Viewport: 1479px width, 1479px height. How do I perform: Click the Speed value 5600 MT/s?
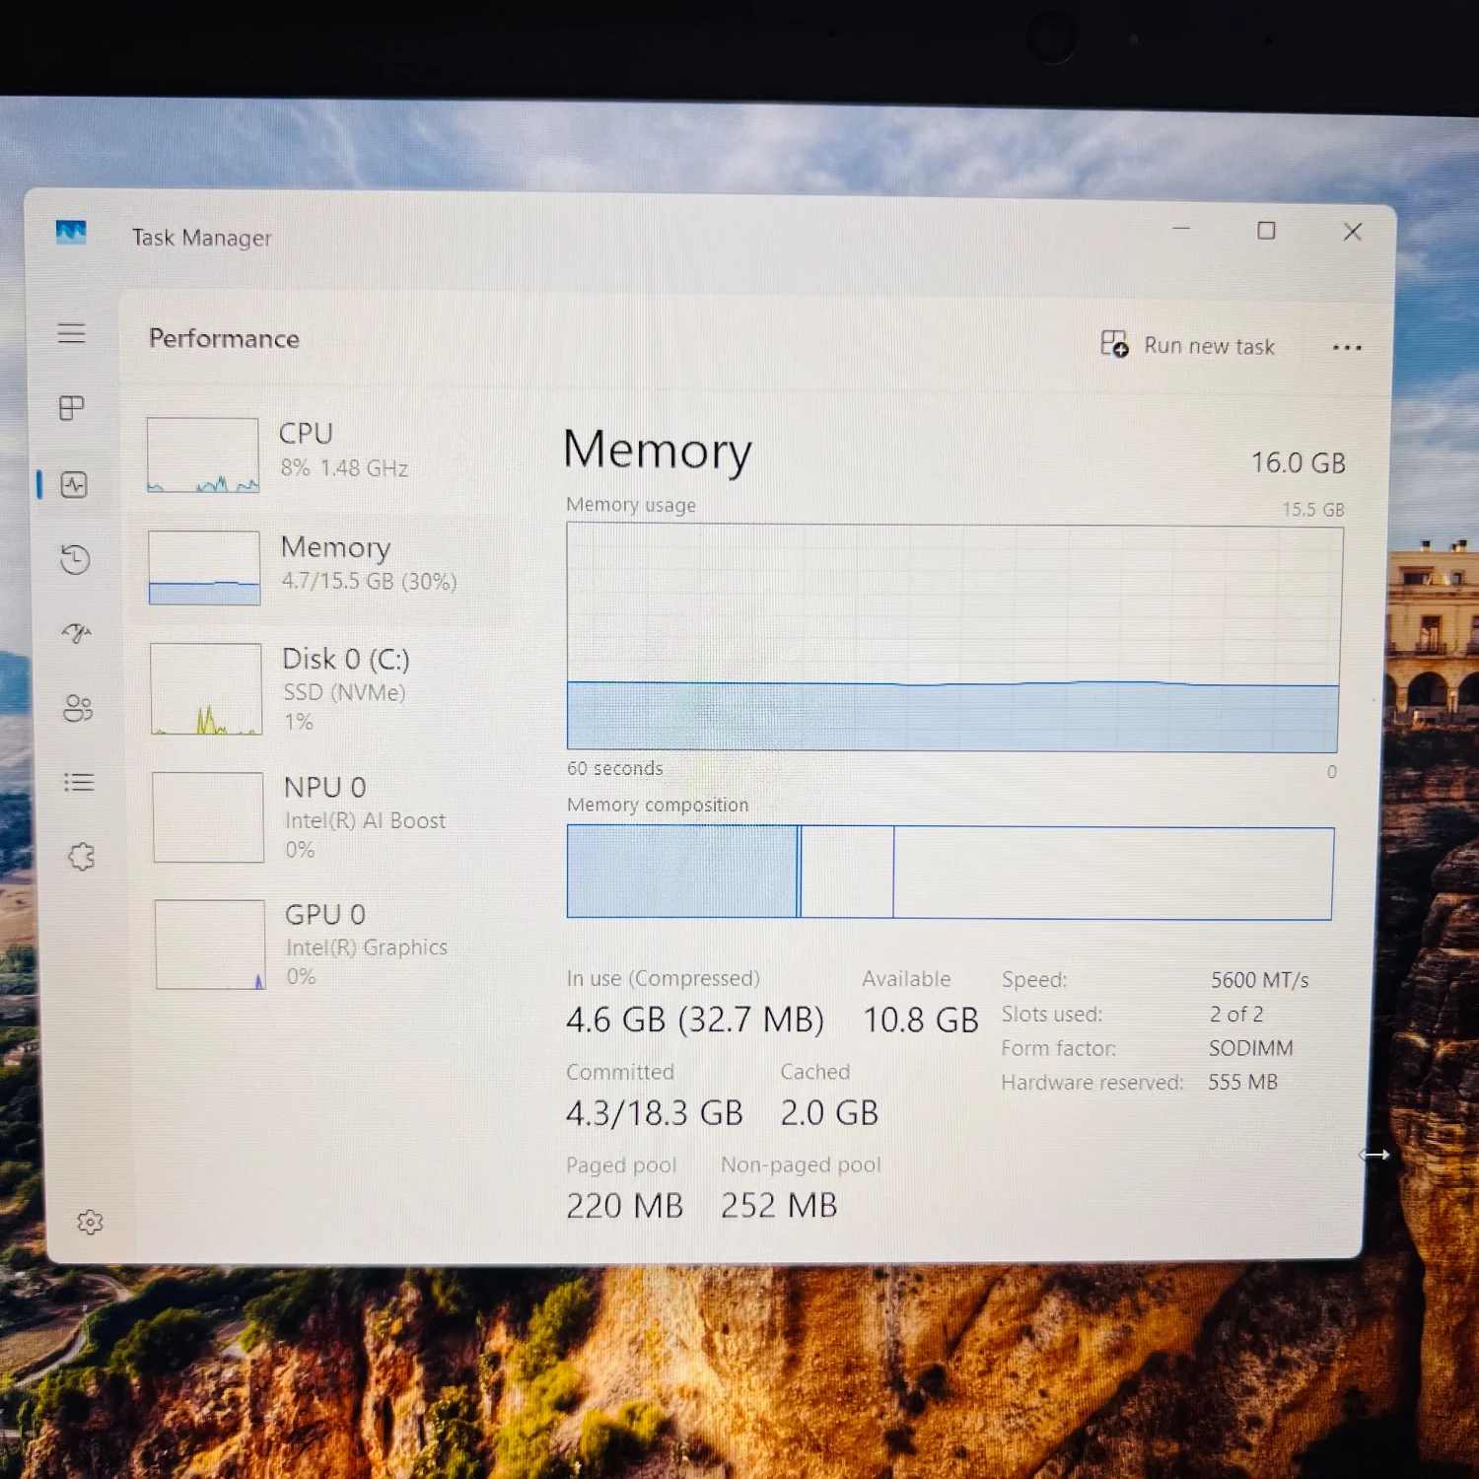point(1259,980)
